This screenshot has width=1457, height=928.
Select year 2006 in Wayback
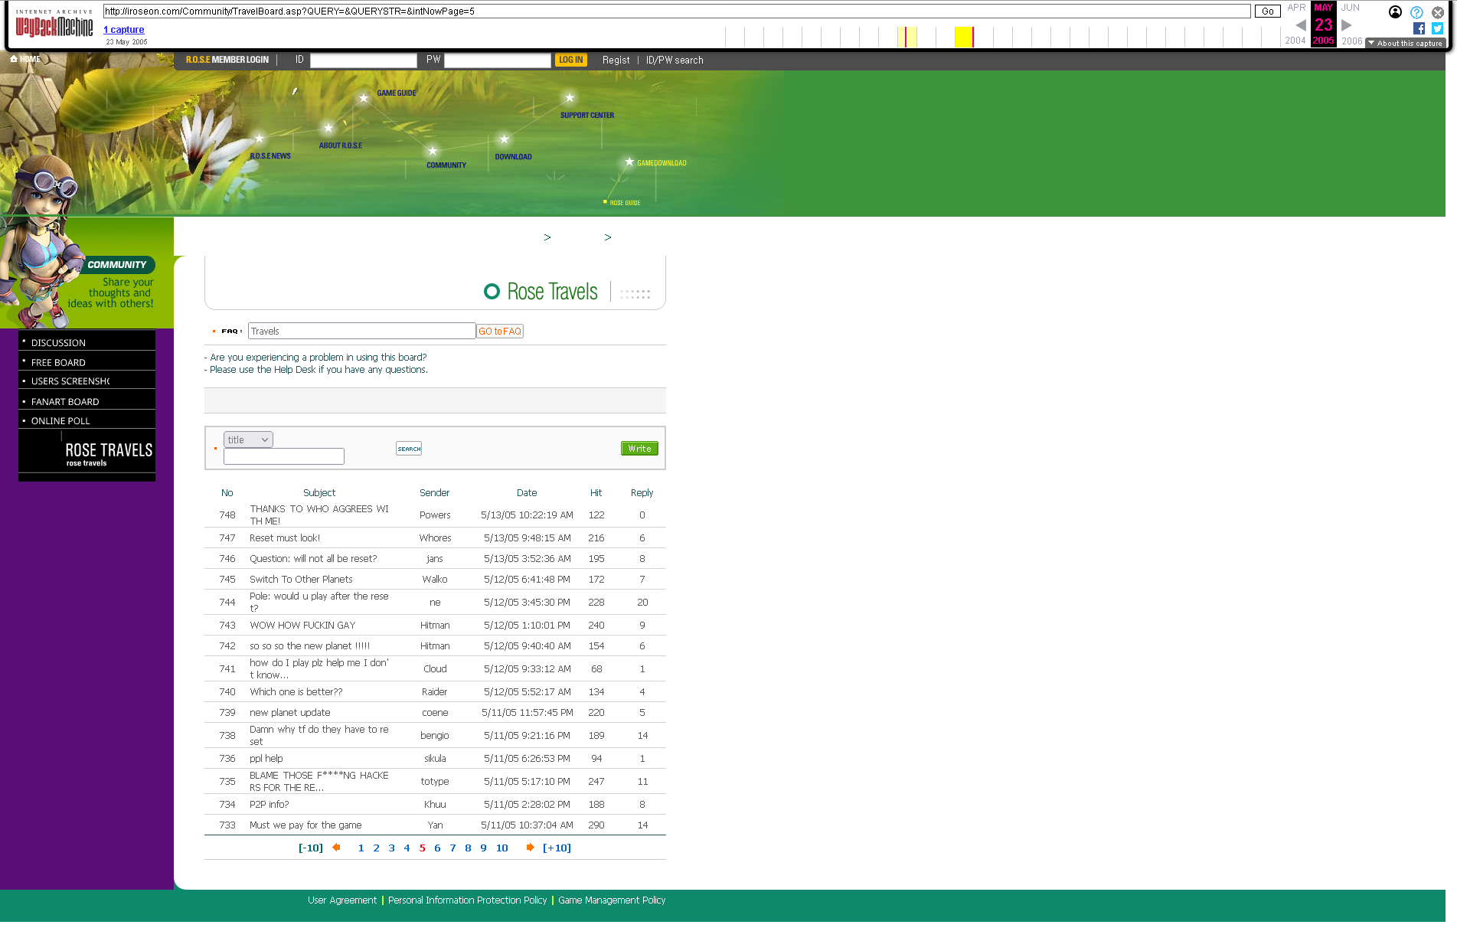click(1352, 41)
